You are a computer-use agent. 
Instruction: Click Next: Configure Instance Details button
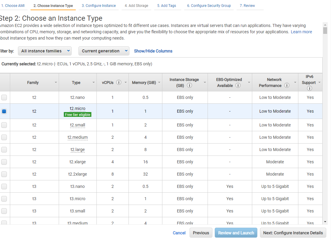(293, 233)
